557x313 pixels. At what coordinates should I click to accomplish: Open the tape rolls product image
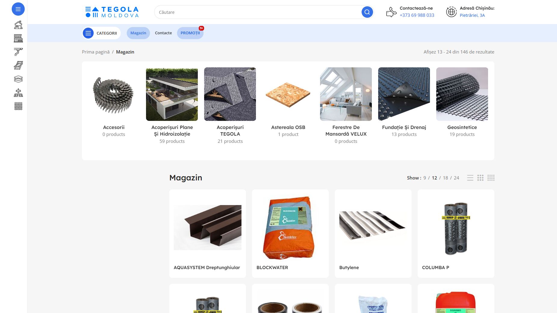[290, 301]
